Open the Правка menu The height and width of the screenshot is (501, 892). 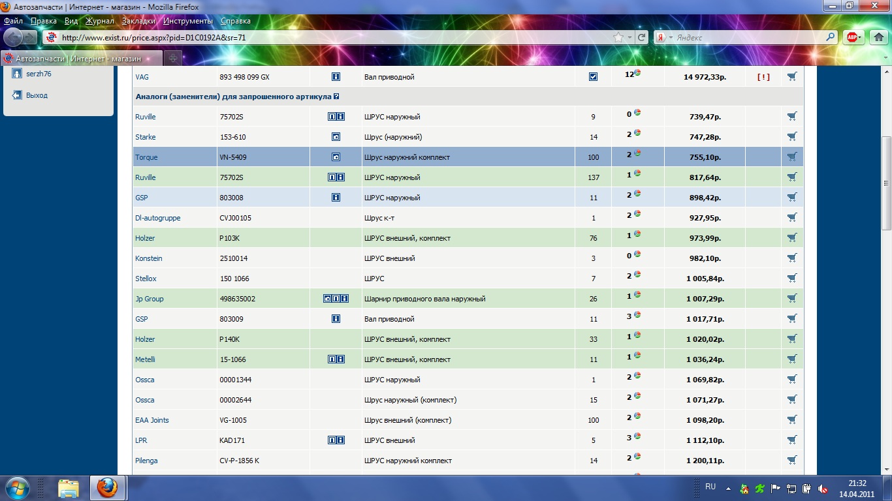click(x=44, y=21)
